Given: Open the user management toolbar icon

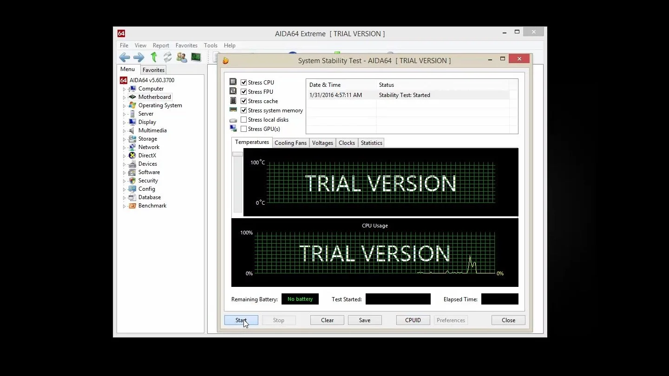Looking at the screenshot, I should click(x=182, y=57).
